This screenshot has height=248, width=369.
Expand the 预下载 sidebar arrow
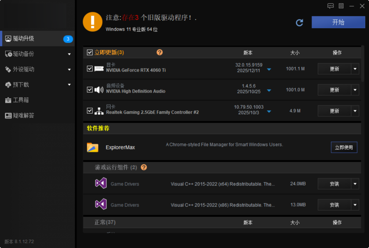[69, 85]
